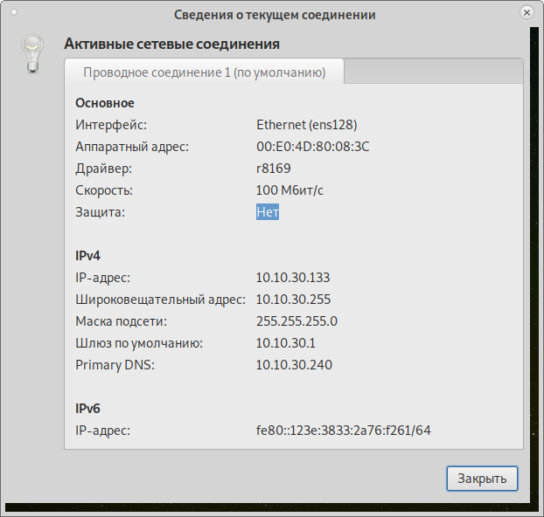Click the IPv4 address 10.10.30.133
The image size is (544, 517).
[x=292, y=278]
